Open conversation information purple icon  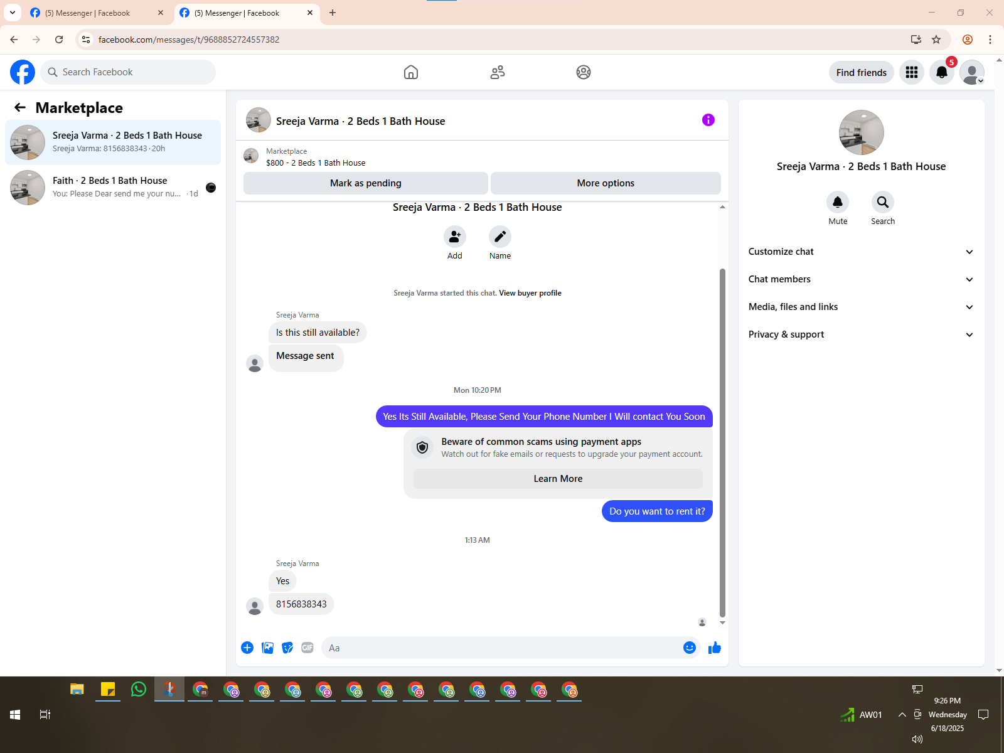708,120
